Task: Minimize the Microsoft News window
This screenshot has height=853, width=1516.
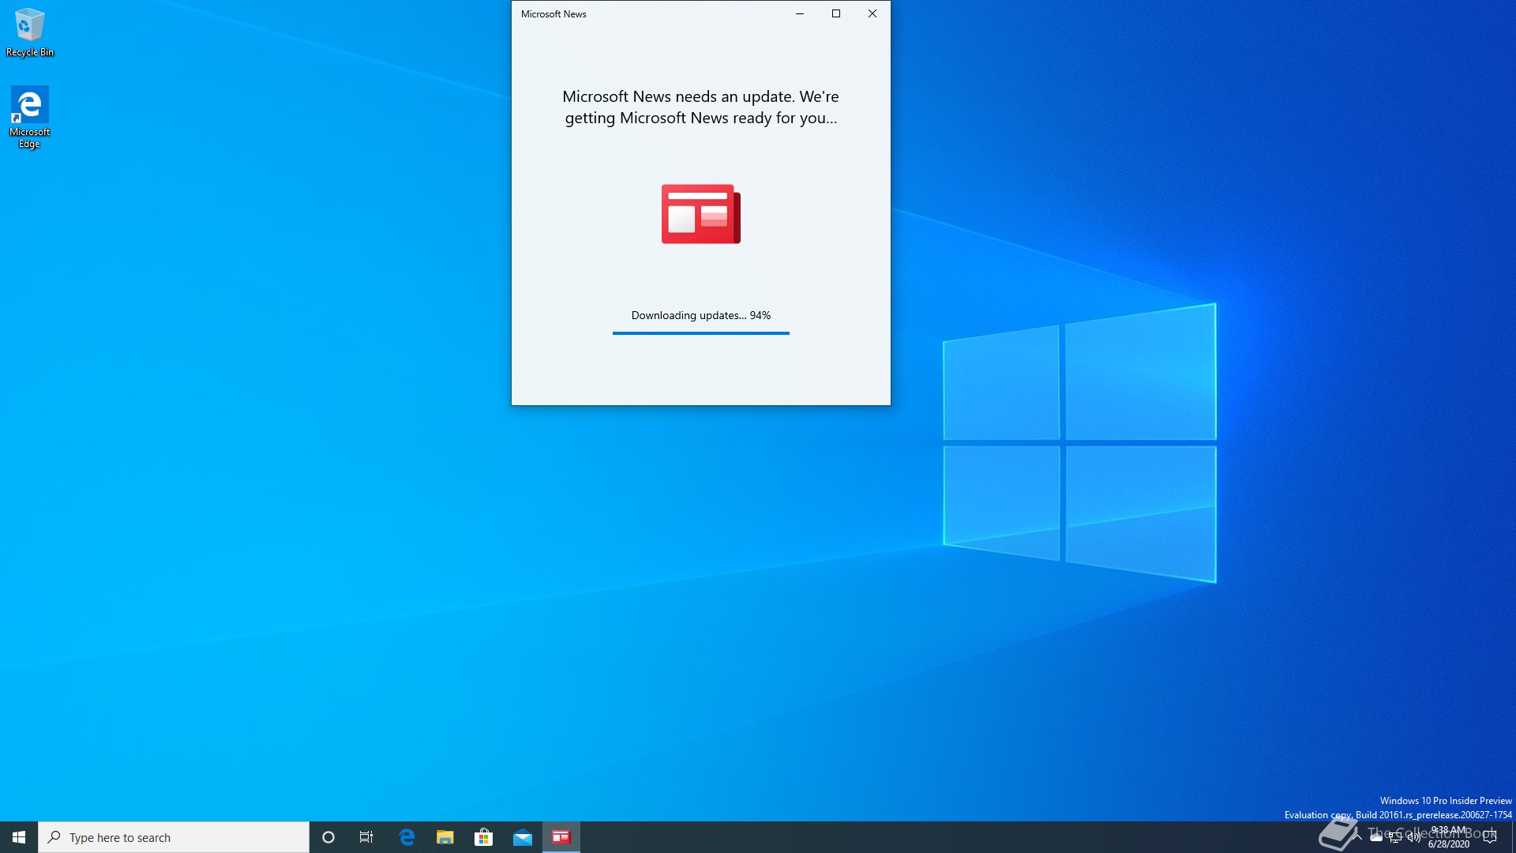Action: (800, 13)
